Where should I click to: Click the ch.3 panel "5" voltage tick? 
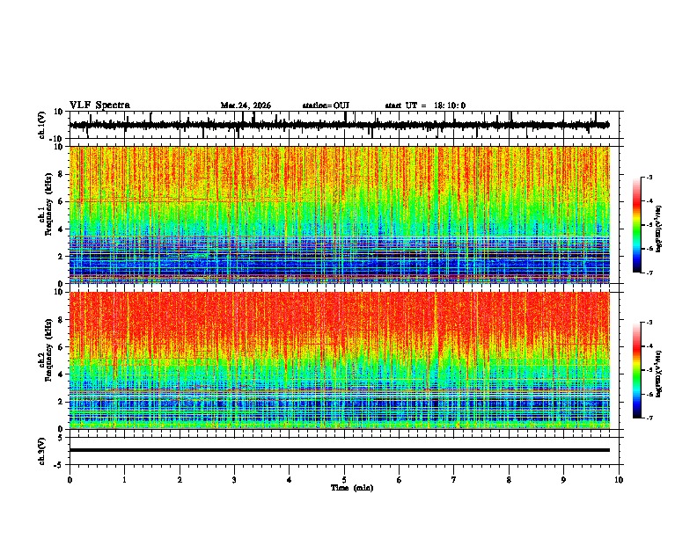tap(62, 438)
